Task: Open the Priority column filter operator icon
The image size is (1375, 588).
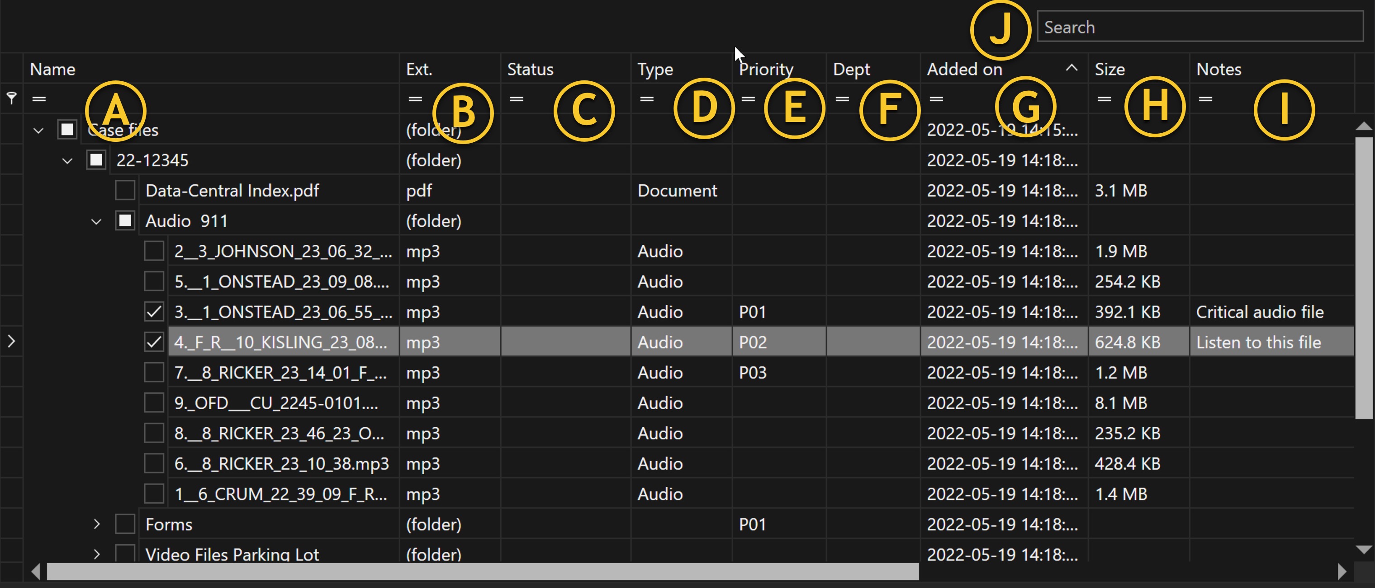Action: 748,98
